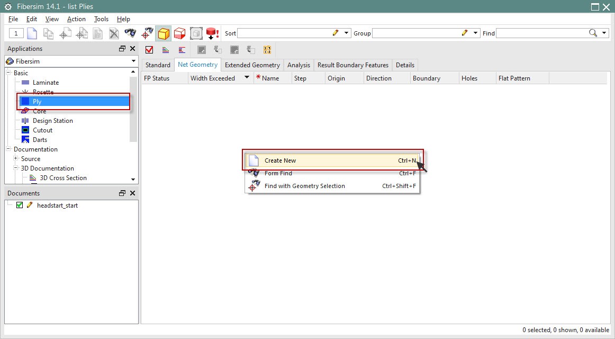Open the Width Exceeded column filter dropdown
Screen dimensions: 615x339
246,78
